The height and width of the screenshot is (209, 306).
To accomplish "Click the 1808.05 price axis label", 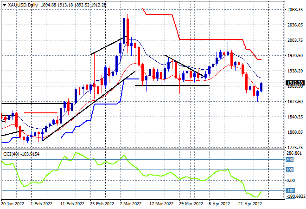I will pos(295,132).
